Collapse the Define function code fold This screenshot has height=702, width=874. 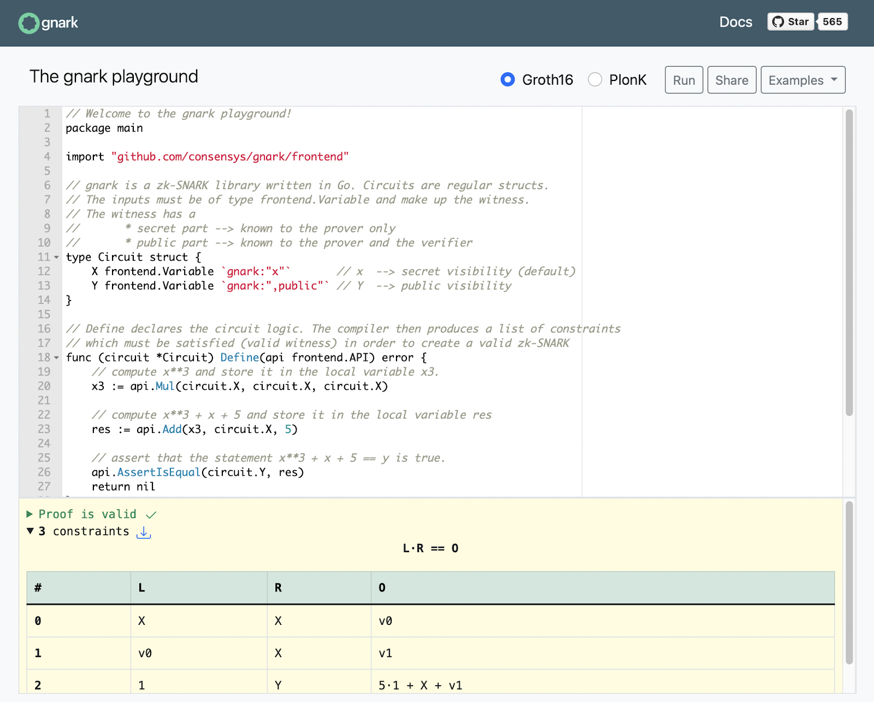[x=56, y=358]
